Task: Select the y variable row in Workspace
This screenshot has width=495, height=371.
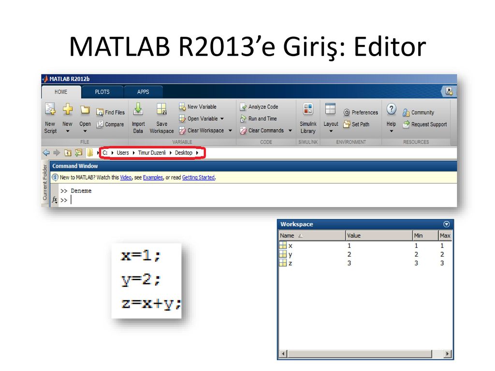Action: click(x=365, y=254)
